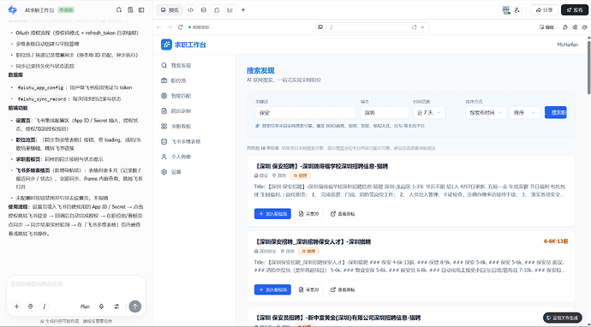Click 采集JD on the 深圳招聘保安人才 card
Viewport: 591px width, 327px height.
[308, 289]
